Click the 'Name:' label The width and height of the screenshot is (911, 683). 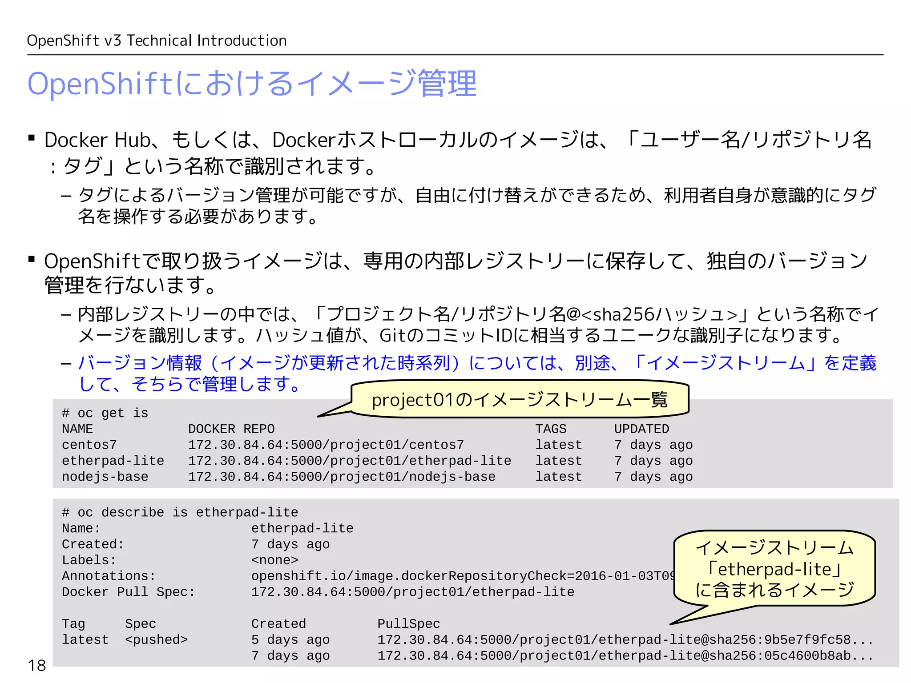click(x=81, y=528)
